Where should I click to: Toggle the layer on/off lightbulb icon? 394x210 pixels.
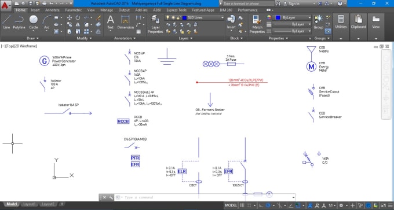pos(168,17)
